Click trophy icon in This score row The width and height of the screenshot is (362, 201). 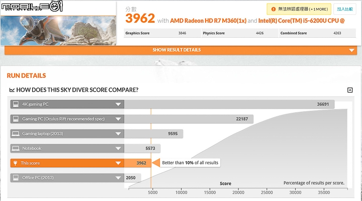coord(15,163)
